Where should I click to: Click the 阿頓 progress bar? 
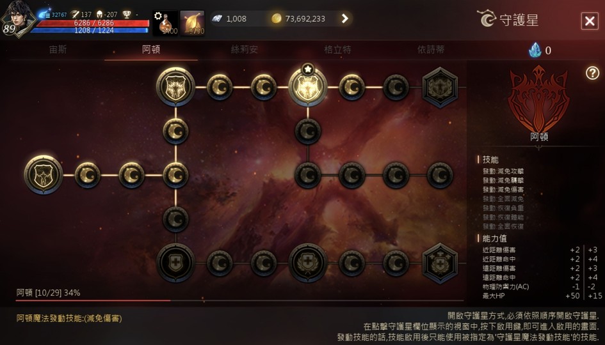[239, 300]
